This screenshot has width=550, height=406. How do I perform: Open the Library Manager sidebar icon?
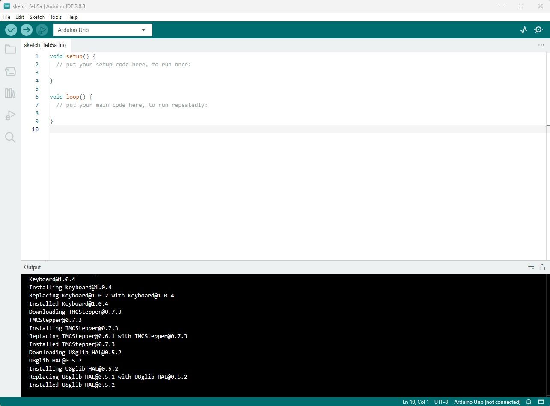click(10, 93)
